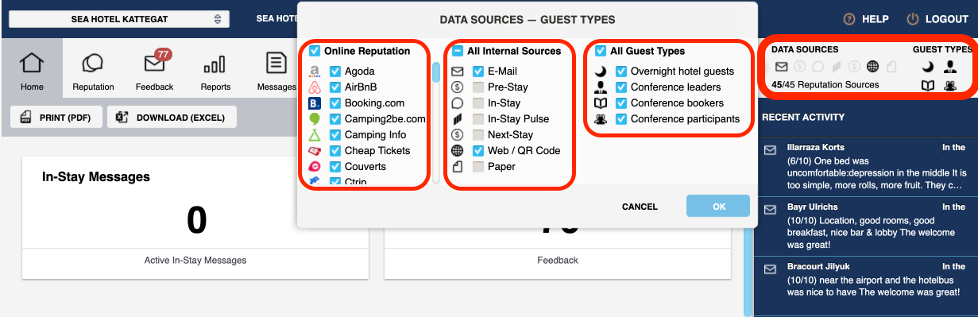The width and height of the screenshot is (978, 317).
Task: Uncheck Overnight hotel guests checkbox
Action: point(621,72)
